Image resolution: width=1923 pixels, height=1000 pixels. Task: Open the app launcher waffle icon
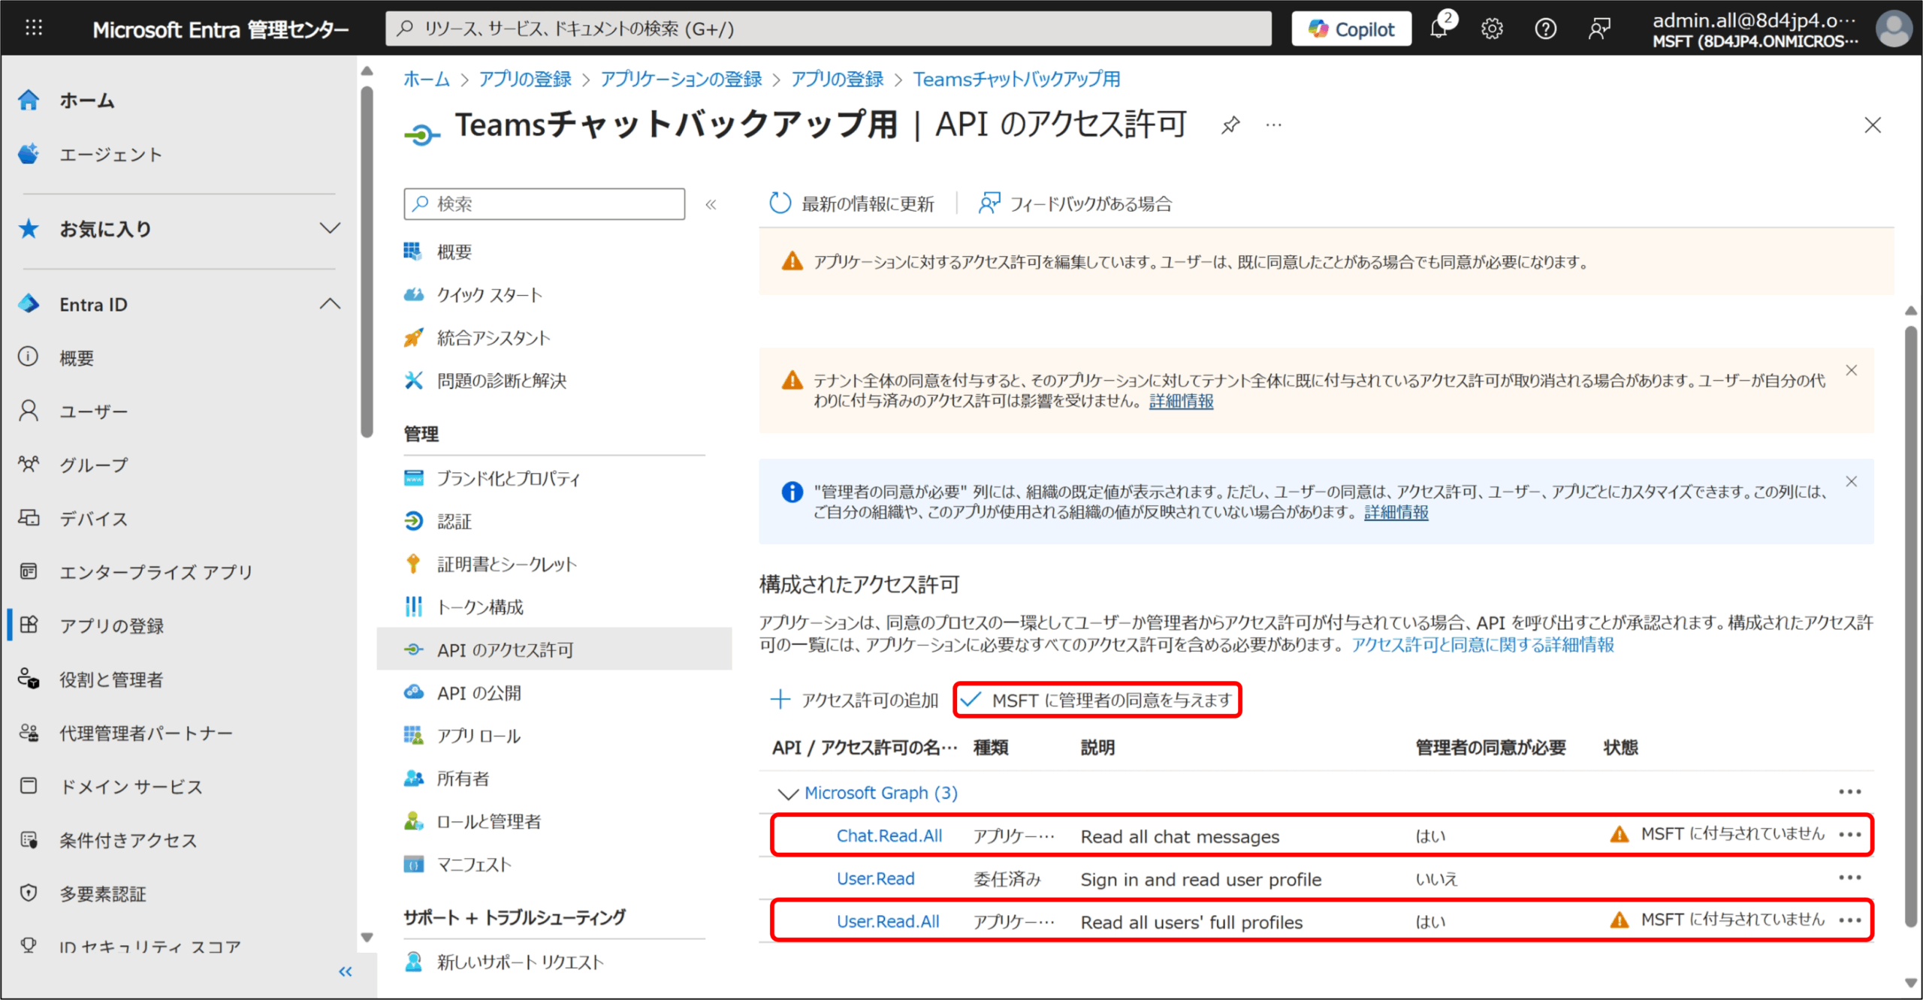tap(34, 29)
